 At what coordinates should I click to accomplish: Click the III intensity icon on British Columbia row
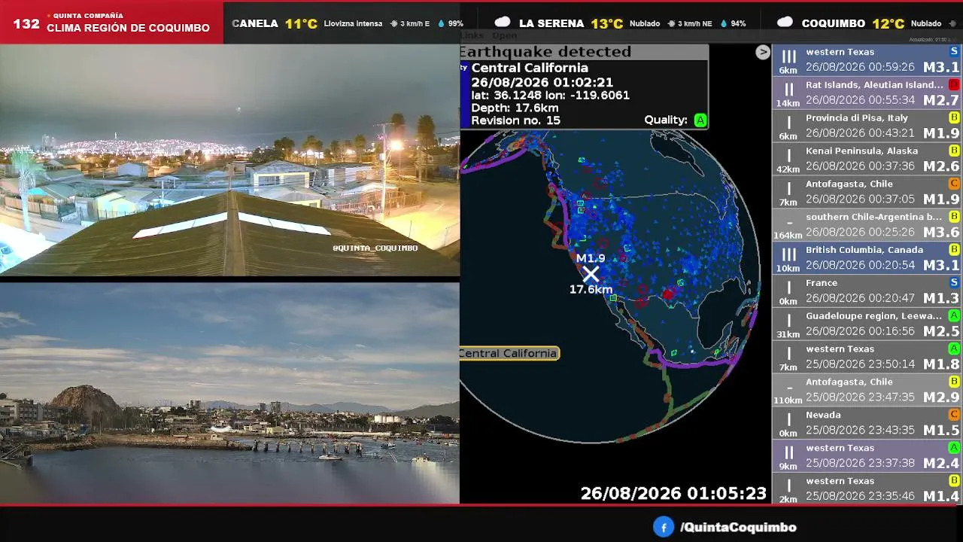click(788, 254)
